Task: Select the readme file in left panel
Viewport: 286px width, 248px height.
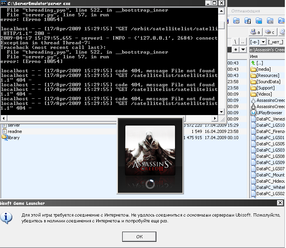Action: pyautogui.click(x=12, y=131)
